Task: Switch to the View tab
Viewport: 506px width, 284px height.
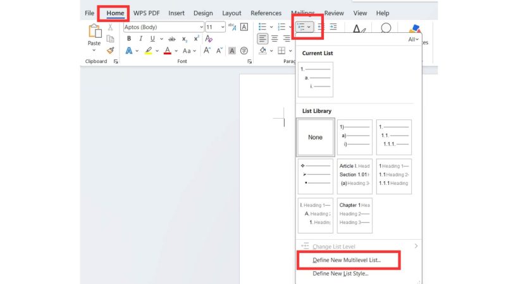Action: click(360, 13)
